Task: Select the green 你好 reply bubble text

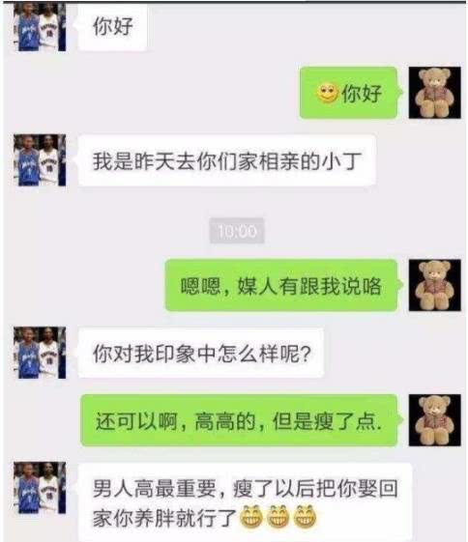Action: coord(349,93)
